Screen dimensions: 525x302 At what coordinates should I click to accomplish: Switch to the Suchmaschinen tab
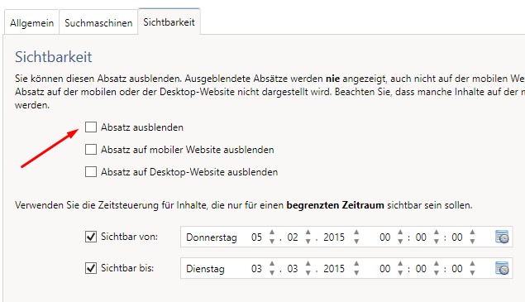[x=98, y=23]
